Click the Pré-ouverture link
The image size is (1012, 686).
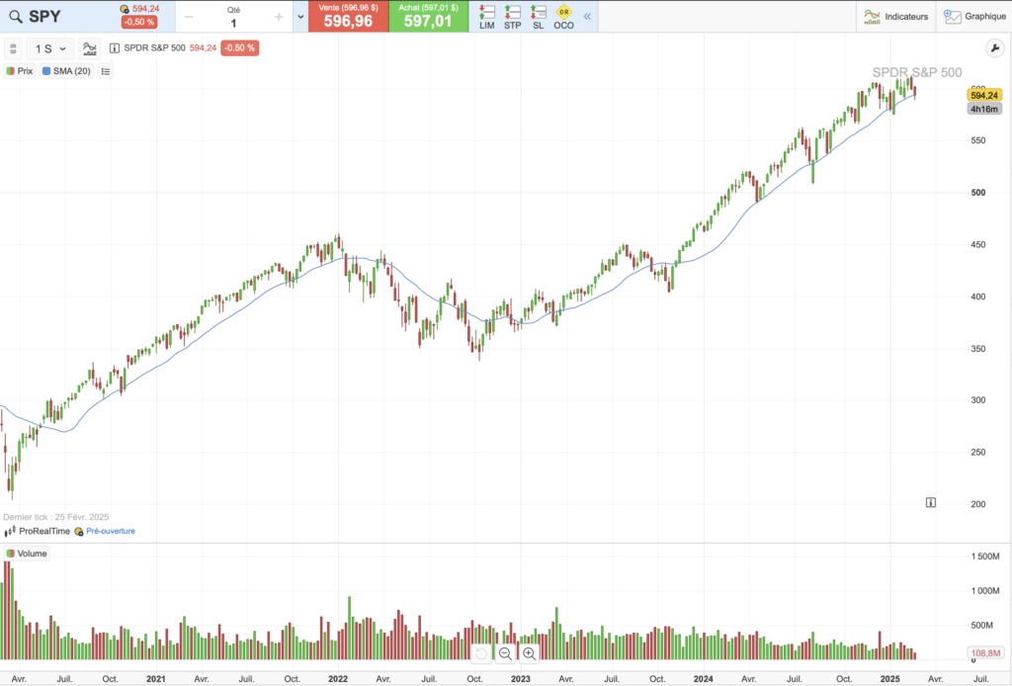pyautogui.click(x=111, y=531)
